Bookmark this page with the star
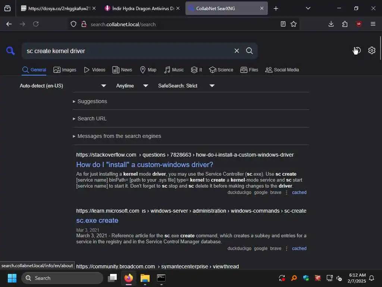This screenshot has height=287, width=382. pyautogui.click(x=294, y=24)
